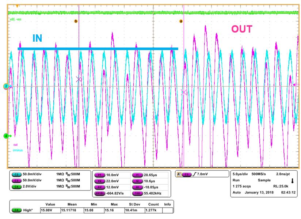The image size is (301, 219).
Task: Click the C4 High* measurement row badge
Action: (x=15, y=210)
